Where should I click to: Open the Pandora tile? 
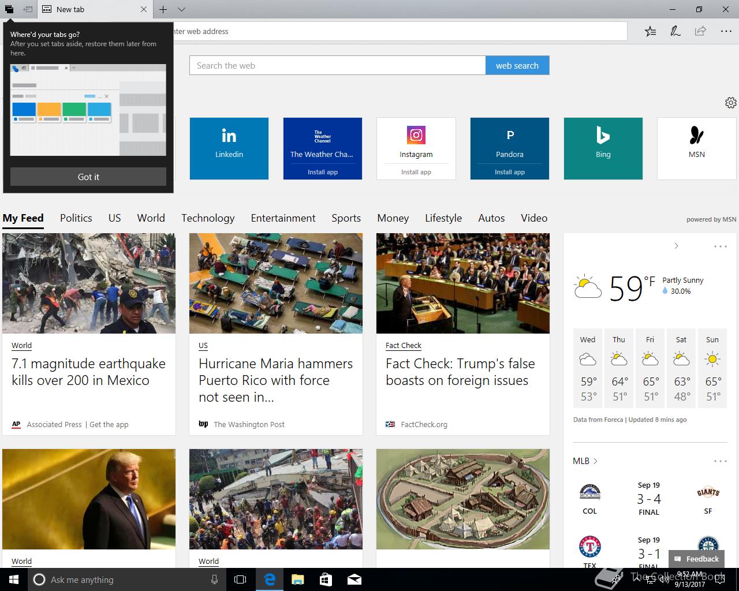point(510,141)
